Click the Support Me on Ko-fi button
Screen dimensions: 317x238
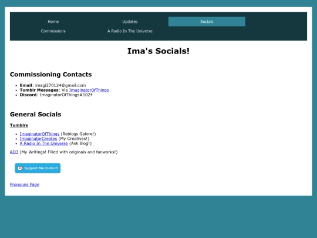point(38,168)
